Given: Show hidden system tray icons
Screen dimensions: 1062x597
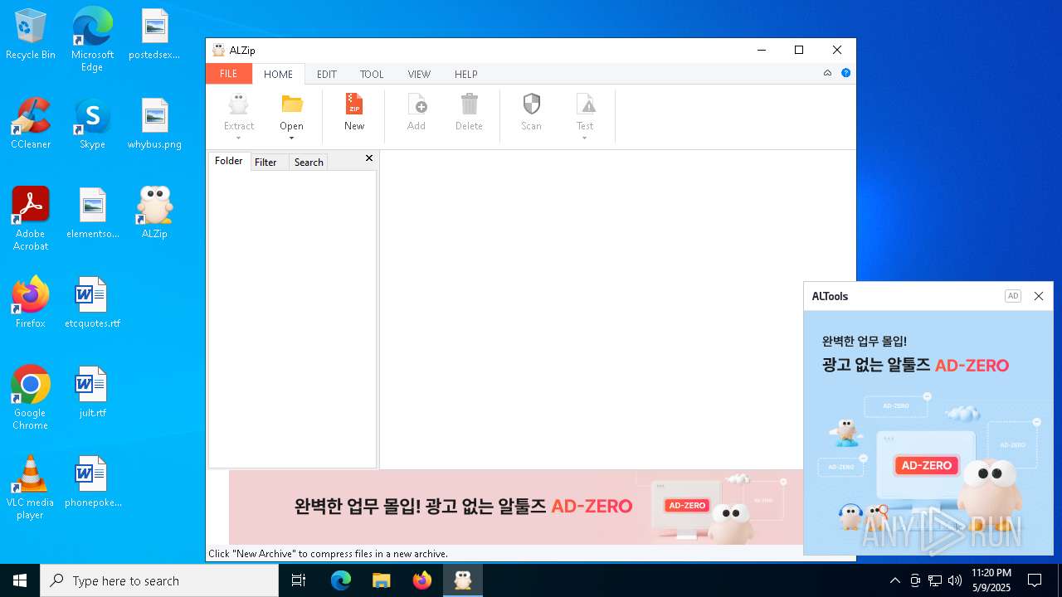Looking at the screenshot, I should pyautogui.click(x=894, y=580).
